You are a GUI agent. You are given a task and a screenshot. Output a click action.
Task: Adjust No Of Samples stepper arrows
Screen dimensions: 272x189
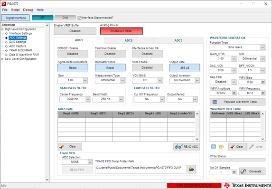(x=234, y=172)
